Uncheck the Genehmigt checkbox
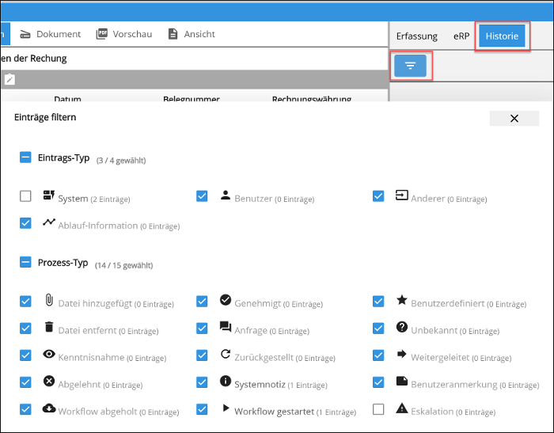The image size is (554, 433). 202,302
